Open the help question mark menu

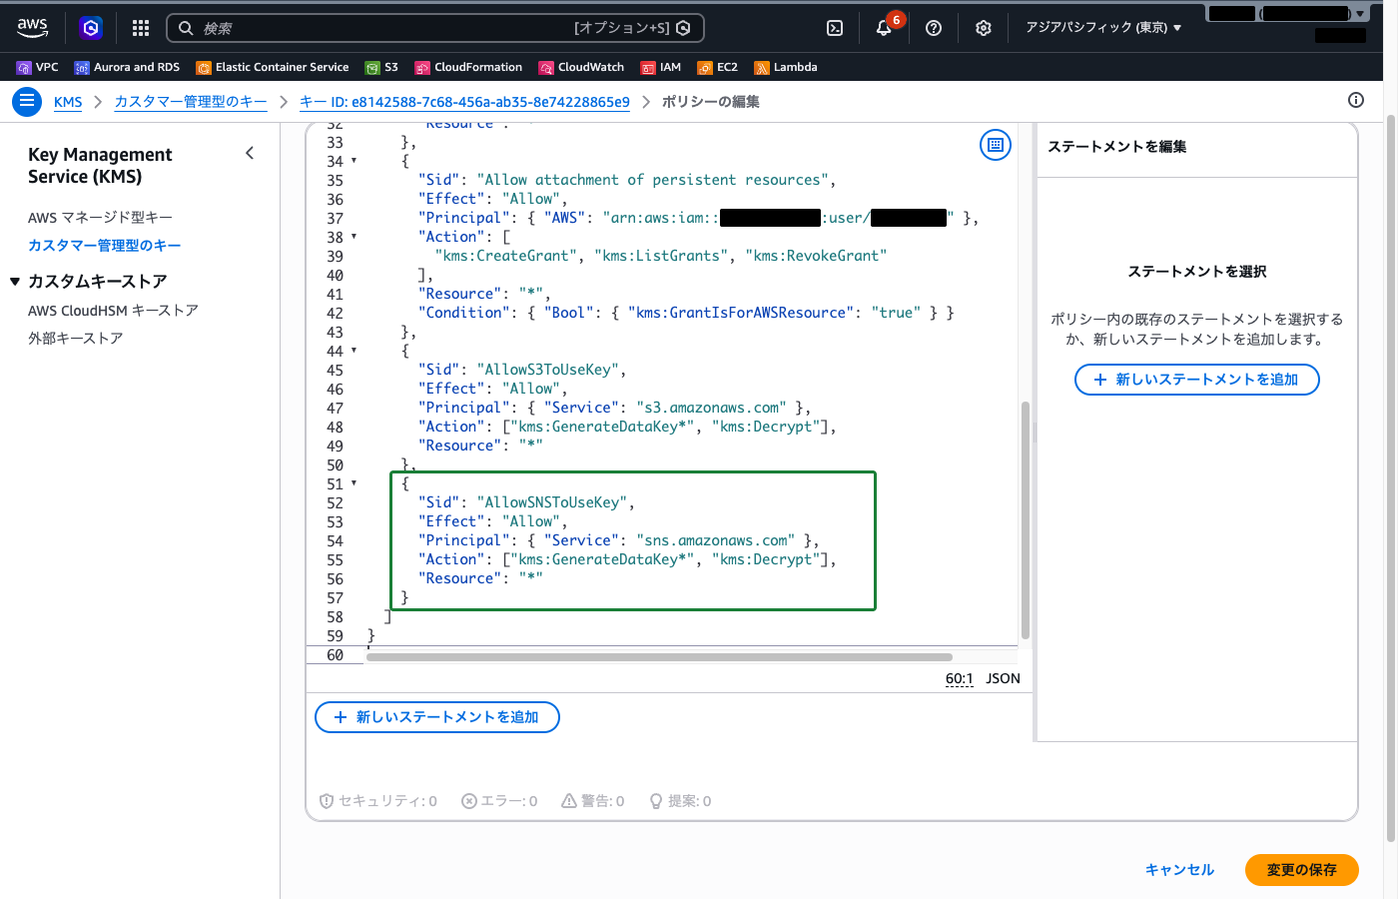934,28
